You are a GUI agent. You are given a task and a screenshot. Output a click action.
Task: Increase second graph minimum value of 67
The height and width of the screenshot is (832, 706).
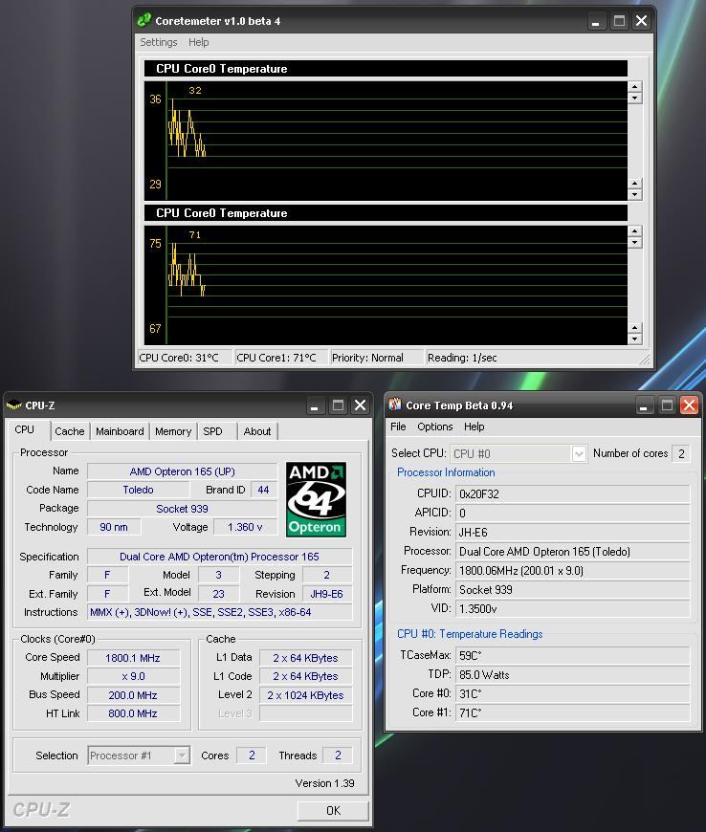(635, 327)
